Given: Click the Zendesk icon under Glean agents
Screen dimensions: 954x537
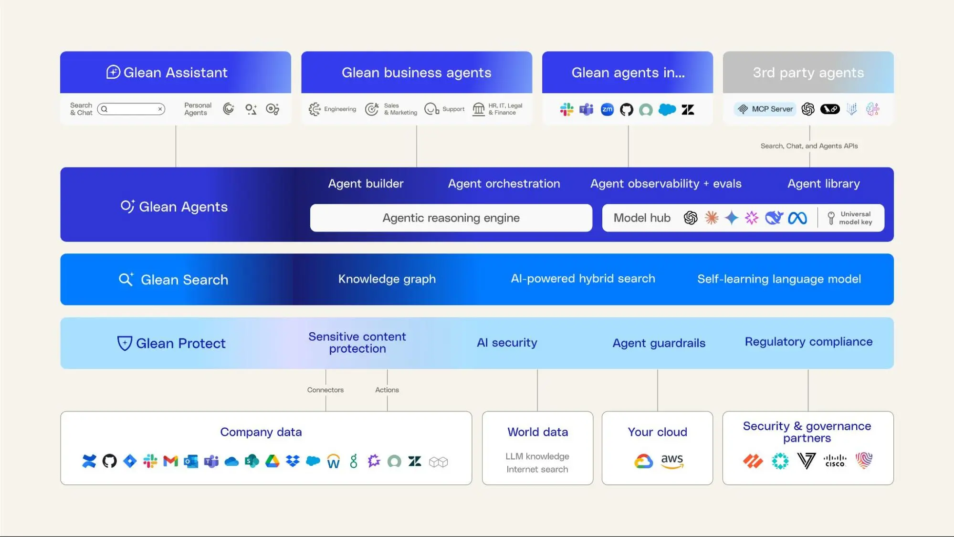Looking at the screenshot, I should 688,109.
